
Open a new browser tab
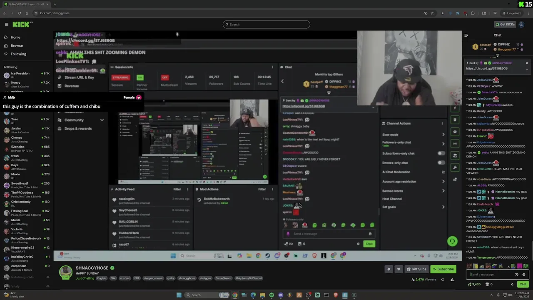[55, 4]
